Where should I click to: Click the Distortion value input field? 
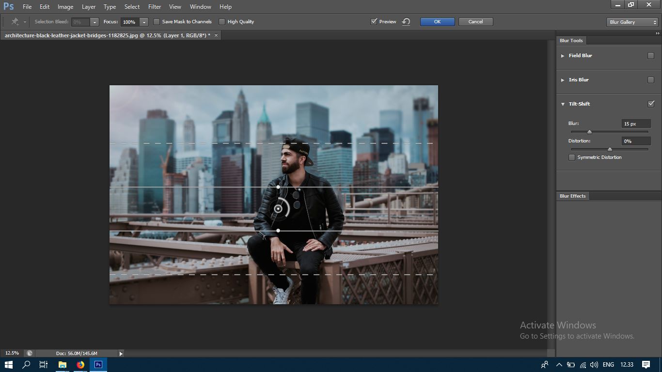[635, 141]
